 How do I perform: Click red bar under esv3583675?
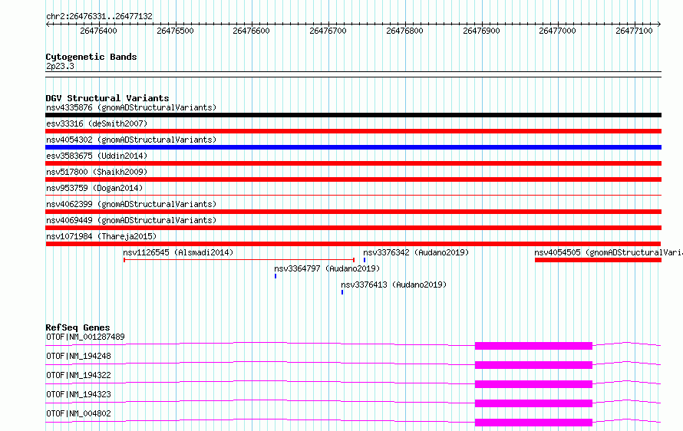(x=353, y=163)
